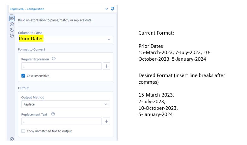The height and width of the screenshot is (145, 247).
Task: Collapse the Configuration window chevron
Action: pyautogui.click(x=107, y=9)
